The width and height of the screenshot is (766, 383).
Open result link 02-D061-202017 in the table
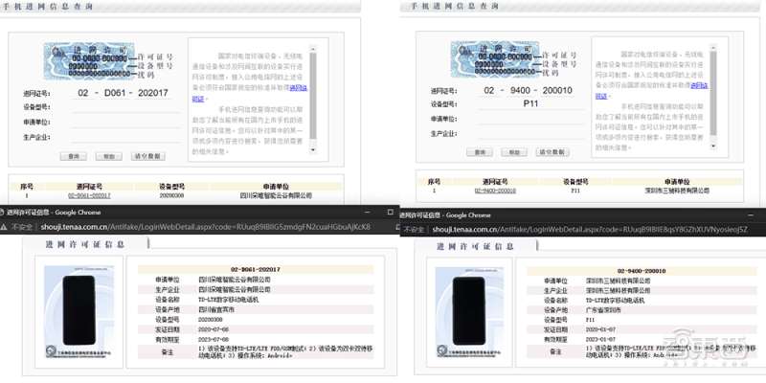(x=89, y=195)
